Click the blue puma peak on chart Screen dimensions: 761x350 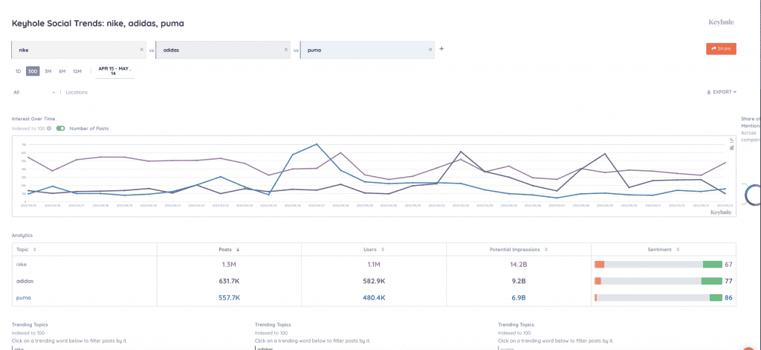coord(317,144)
